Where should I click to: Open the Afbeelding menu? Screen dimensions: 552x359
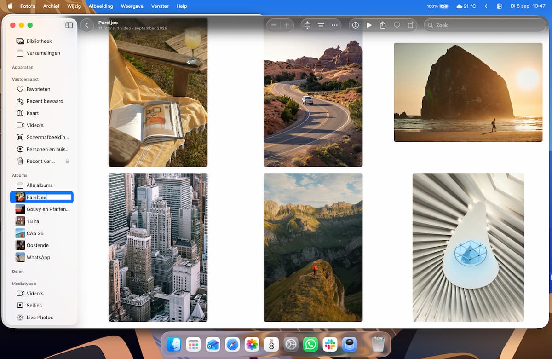tap(101, 6)
